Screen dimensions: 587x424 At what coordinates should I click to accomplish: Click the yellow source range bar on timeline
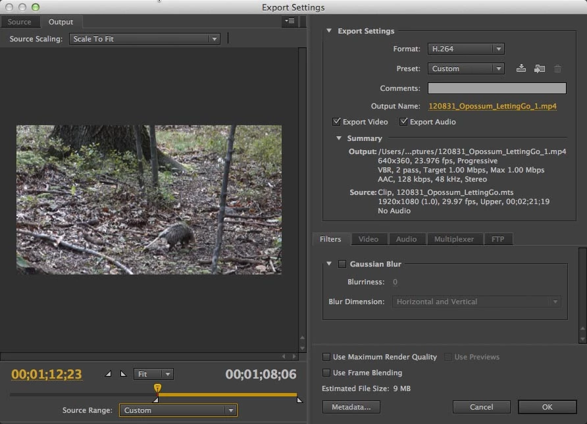[x=228, y=394]
